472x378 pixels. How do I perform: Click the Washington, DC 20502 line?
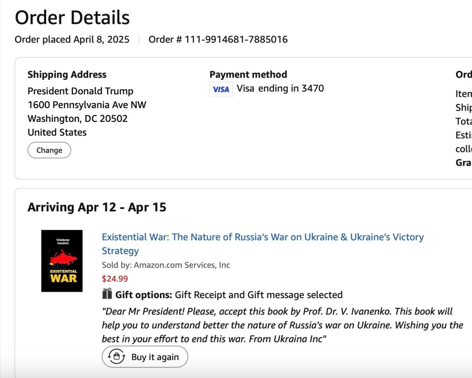[77, 119]
